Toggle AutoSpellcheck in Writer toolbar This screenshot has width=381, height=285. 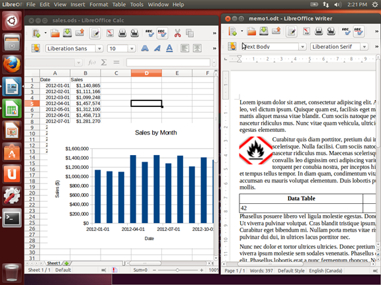click(x=359, y=31)
